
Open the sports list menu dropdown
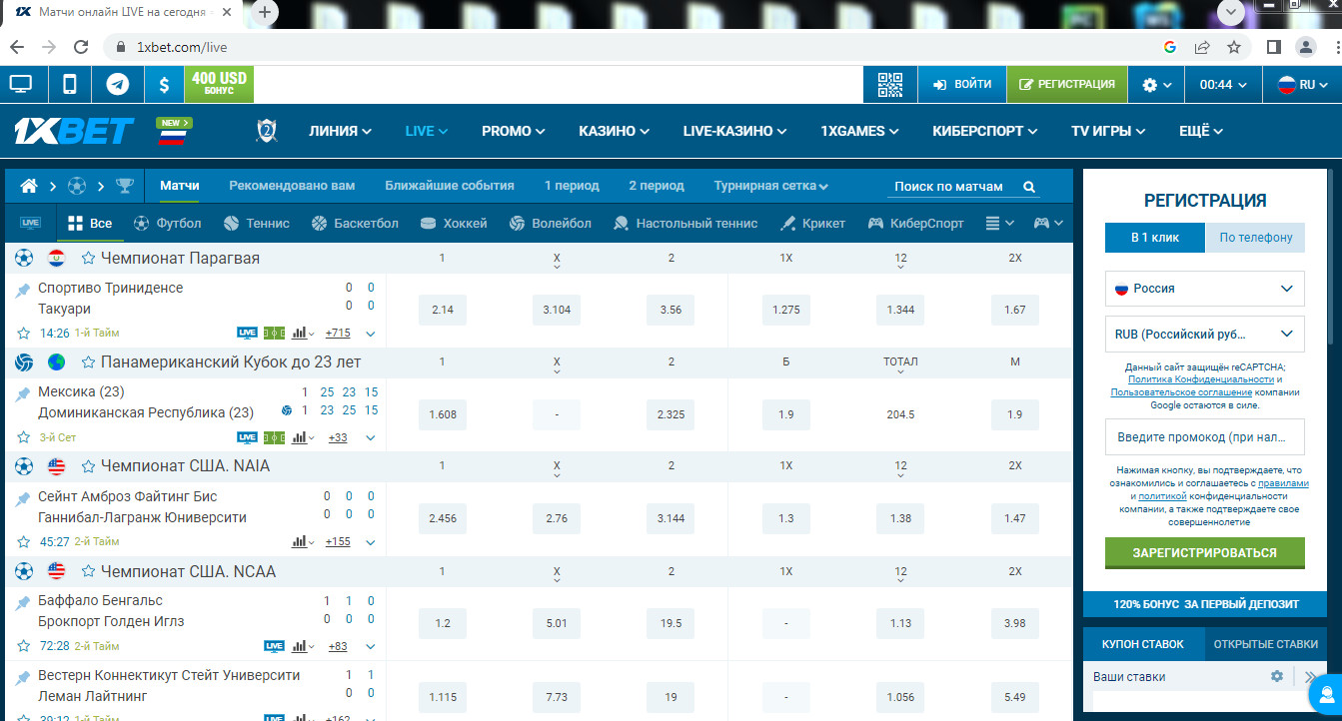999,224
